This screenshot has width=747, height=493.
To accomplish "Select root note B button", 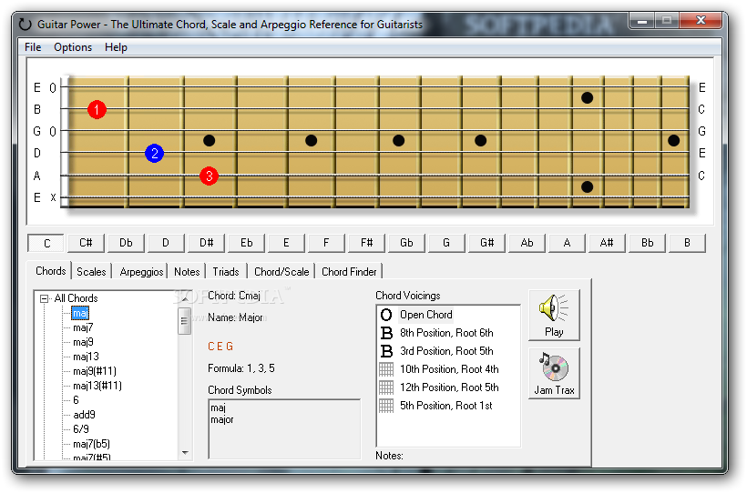I will [x=687, y=243].
